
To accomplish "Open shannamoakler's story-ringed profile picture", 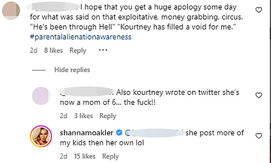I will (41, 136).
